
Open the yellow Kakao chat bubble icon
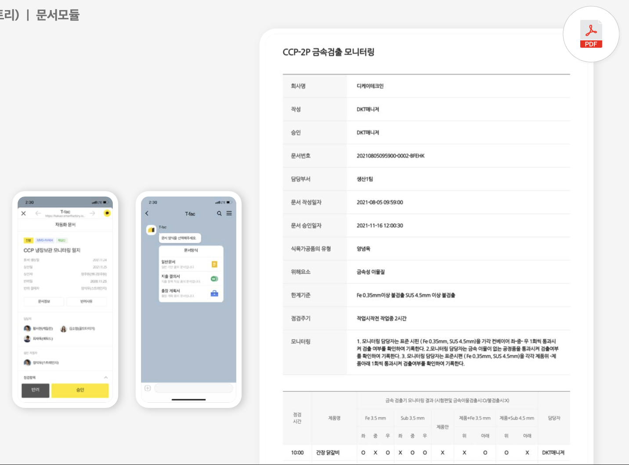[x=107, y=213]
